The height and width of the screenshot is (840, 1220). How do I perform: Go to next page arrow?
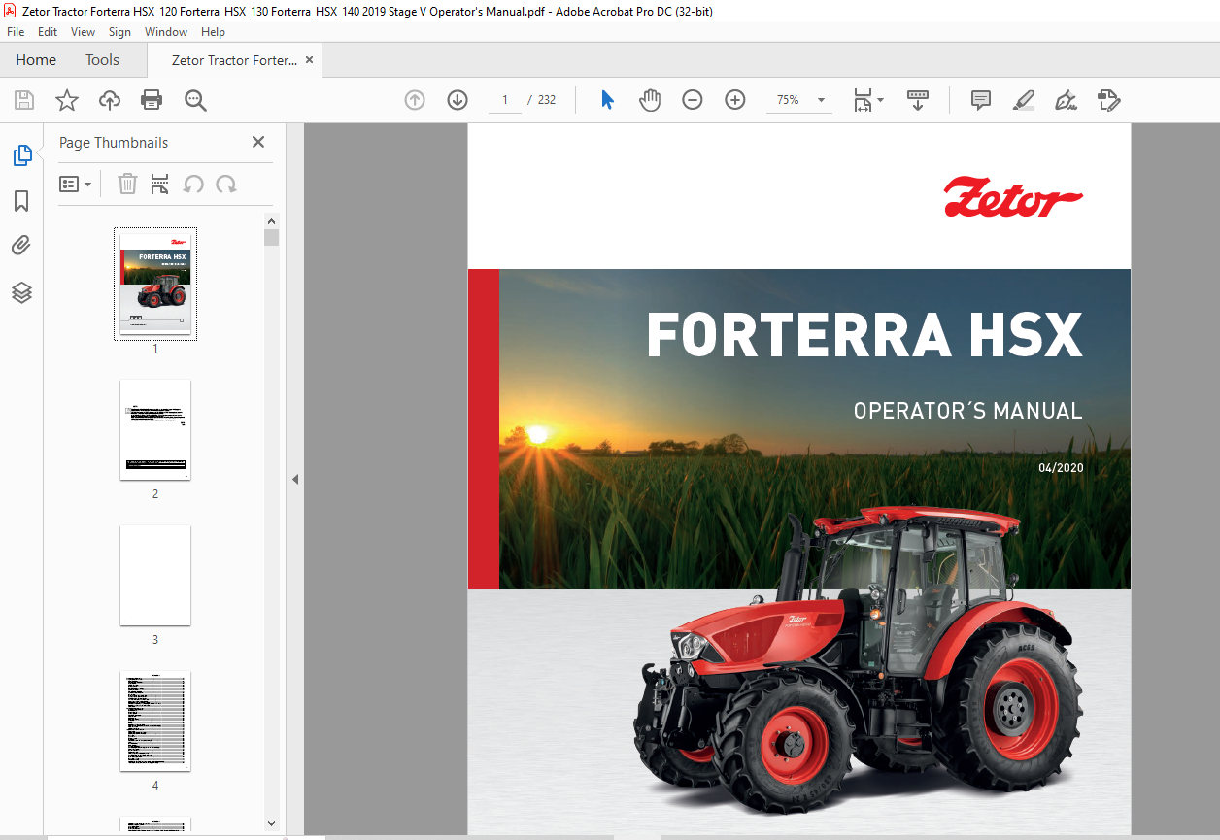coord(457,100)
